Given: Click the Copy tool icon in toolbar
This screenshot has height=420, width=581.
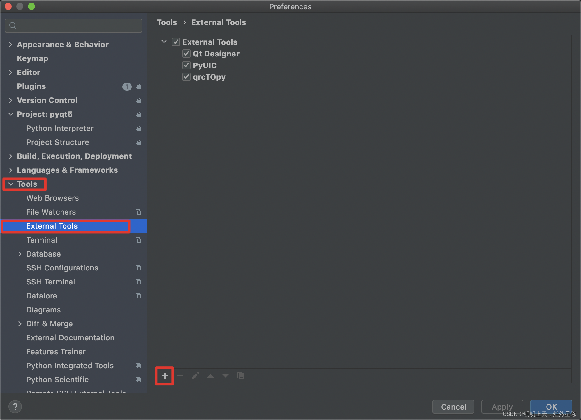Looking at the screenshot, I should pyautogui.click(x=241, y=376).
